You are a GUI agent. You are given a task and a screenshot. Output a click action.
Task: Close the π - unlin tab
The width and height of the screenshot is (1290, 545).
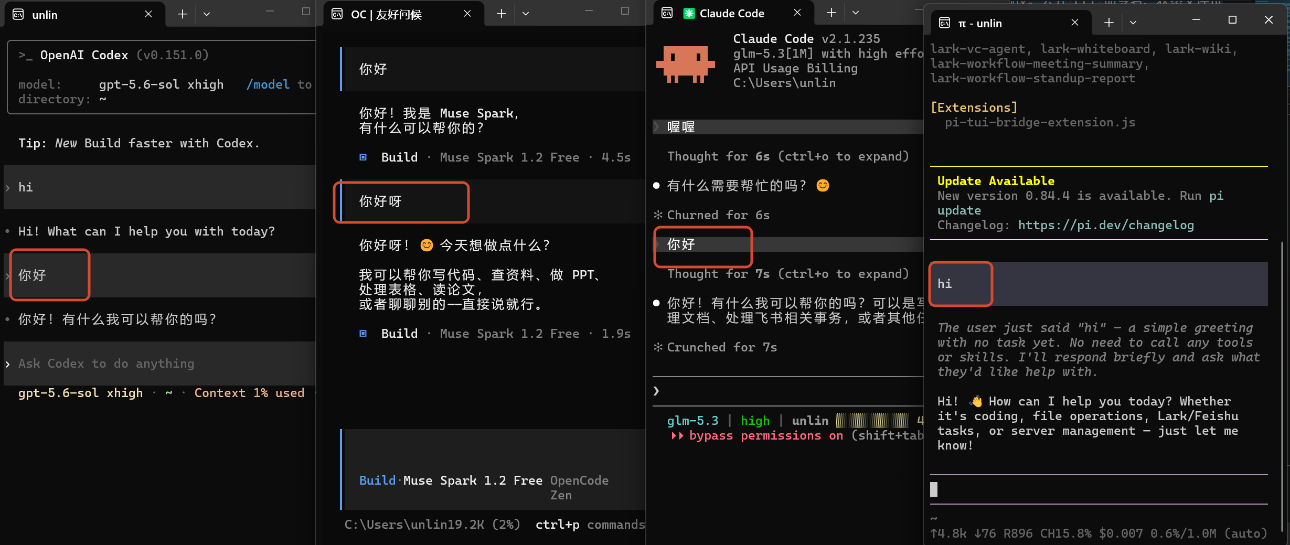1075,22
